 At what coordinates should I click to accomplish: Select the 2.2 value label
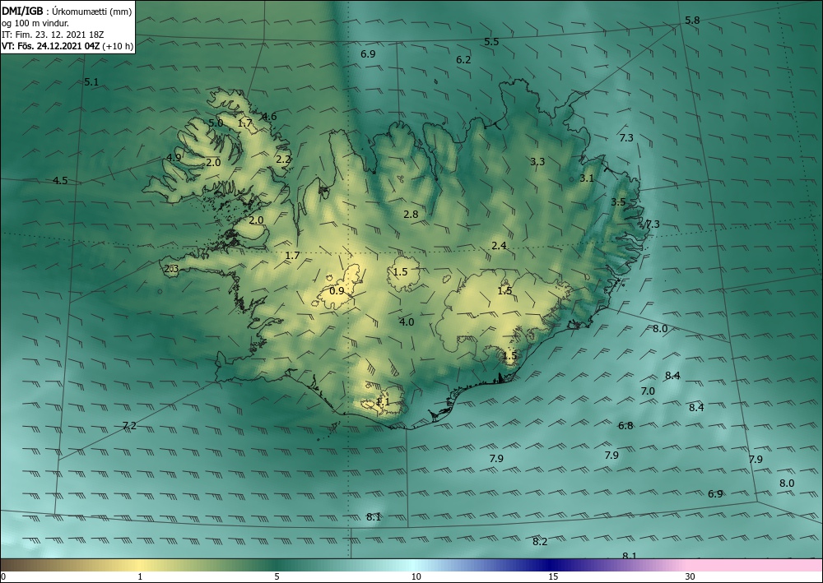tap(283, 159)
